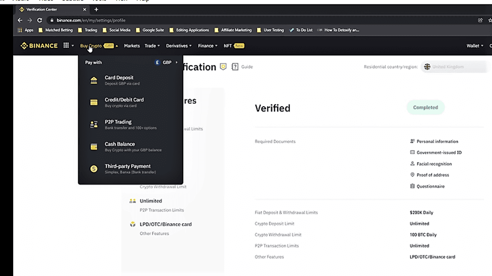Open the Matched Betting bookmark folder

pyautogui.click(x=56, y=30)
